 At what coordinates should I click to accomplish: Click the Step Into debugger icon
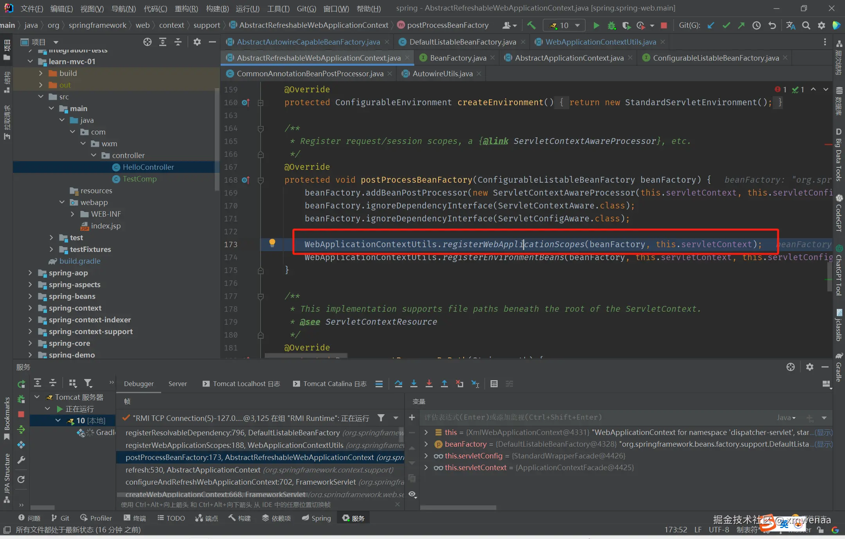point(414,384)
